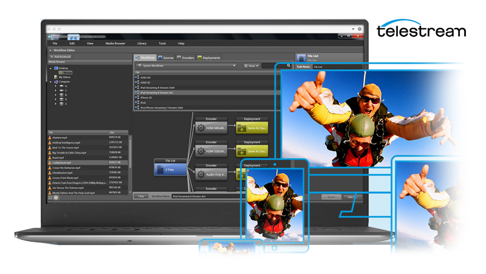This screenshot has height=274, width=486.
Task: Click VLC icon beside Grosse Point Blank.mp4
Action: [50, 177]
